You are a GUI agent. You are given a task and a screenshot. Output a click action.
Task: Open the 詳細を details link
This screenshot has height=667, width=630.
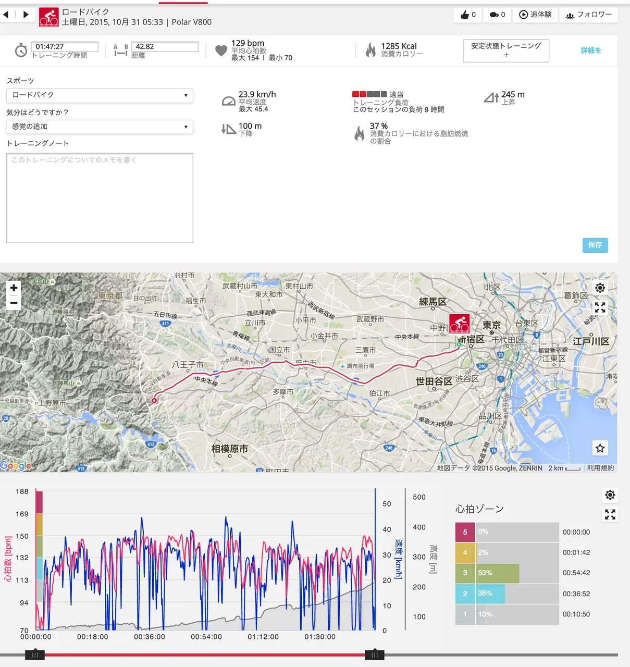pyautogui.click(x=591, y=51)
